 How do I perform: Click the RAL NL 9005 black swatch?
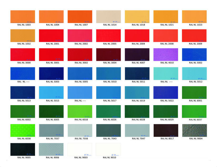coord(23,149)
